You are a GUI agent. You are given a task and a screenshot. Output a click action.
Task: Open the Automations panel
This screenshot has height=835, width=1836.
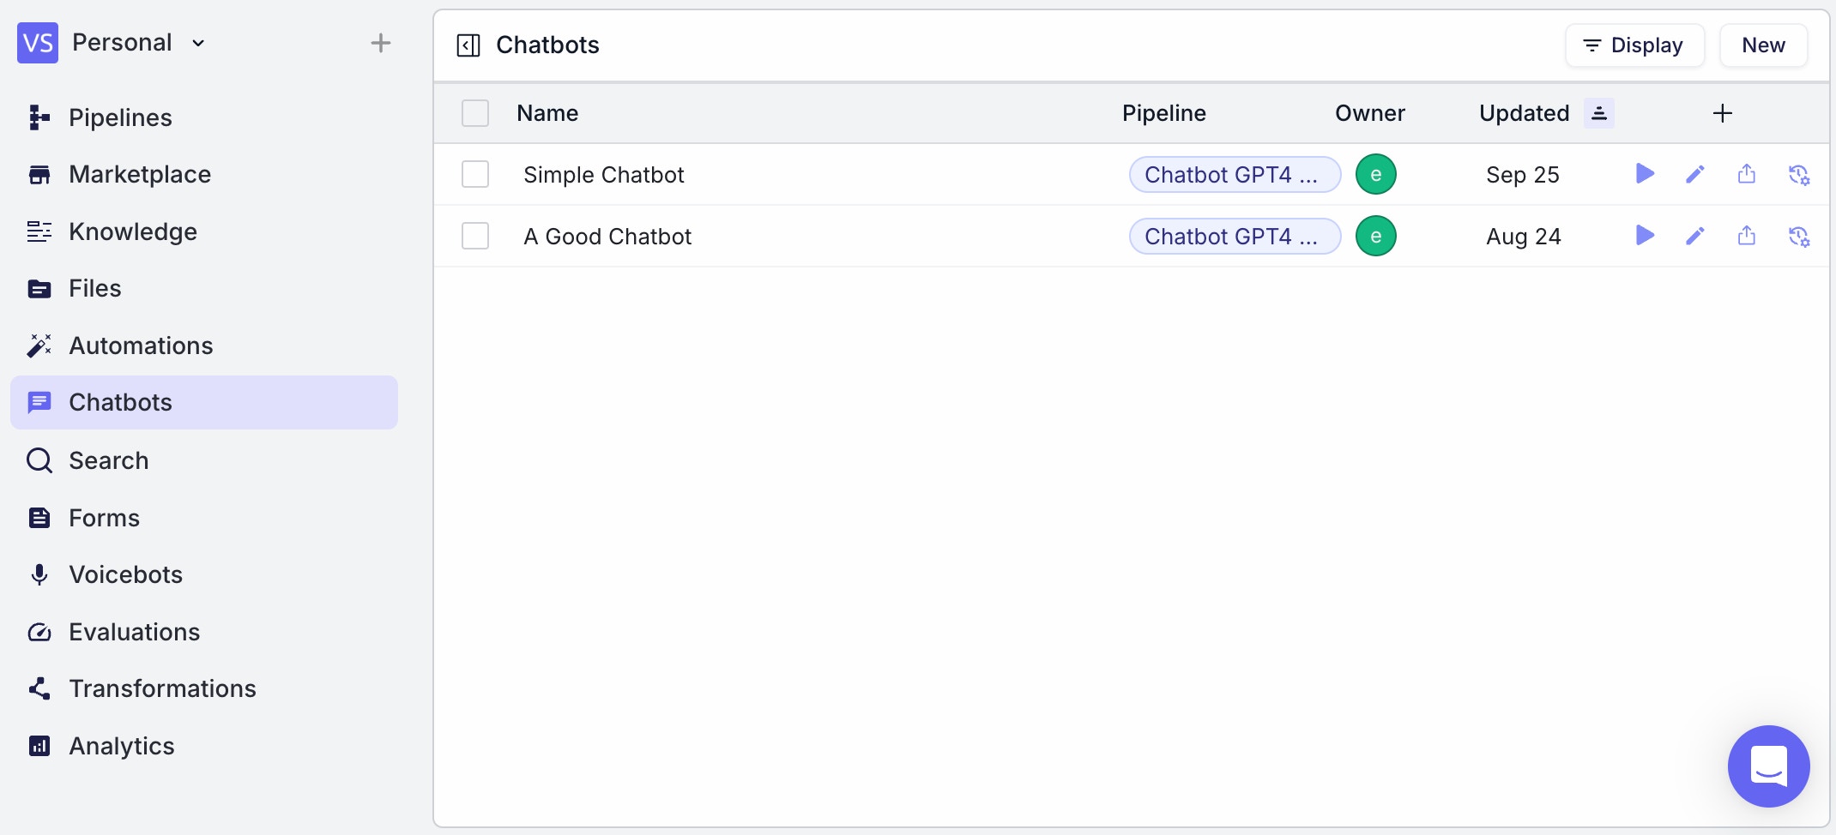[x=141, y=345]
